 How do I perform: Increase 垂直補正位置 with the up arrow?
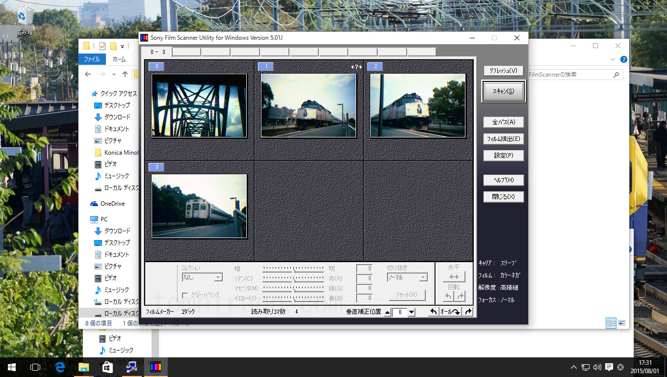point(387,312)
